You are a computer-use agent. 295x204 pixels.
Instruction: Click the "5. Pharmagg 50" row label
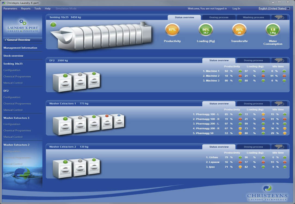[x=203, y=133]
